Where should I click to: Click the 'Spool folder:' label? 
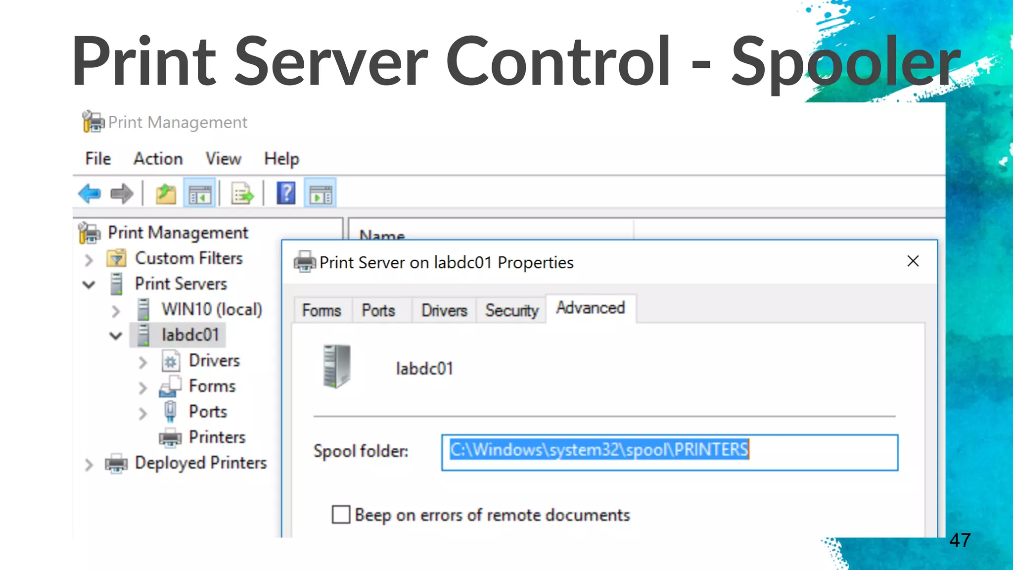click(361, 451)
